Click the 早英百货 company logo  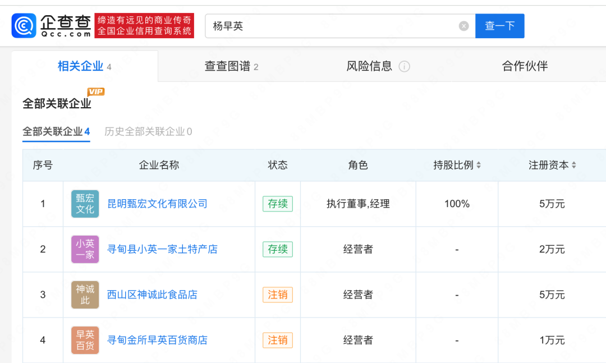pyautogui.click(x=85, y=340)
